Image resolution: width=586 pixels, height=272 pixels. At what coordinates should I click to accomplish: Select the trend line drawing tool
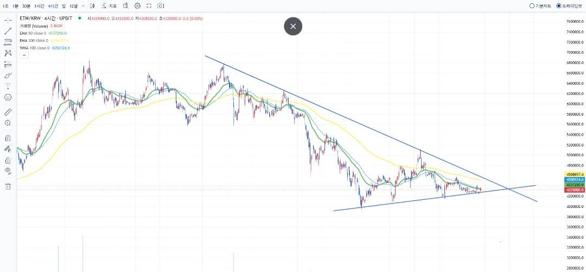point(8,31)
